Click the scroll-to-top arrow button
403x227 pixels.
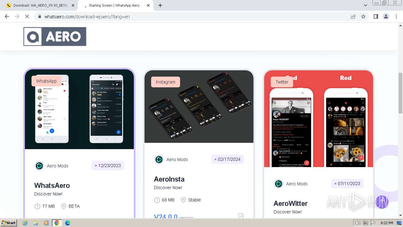click(382, 202)
